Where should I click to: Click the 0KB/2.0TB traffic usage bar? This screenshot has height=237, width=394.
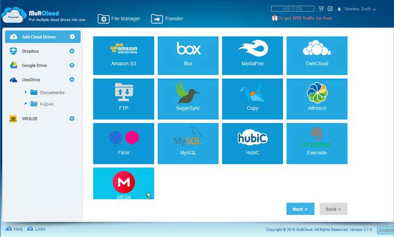[x=293, y=9]
